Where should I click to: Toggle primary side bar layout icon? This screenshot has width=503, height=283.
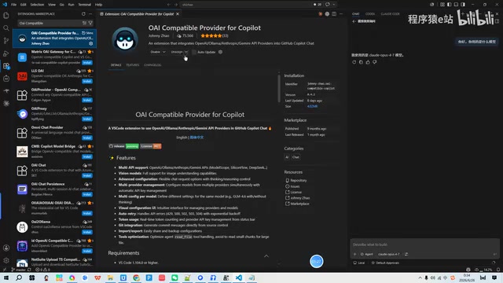[x=449, y=5]
